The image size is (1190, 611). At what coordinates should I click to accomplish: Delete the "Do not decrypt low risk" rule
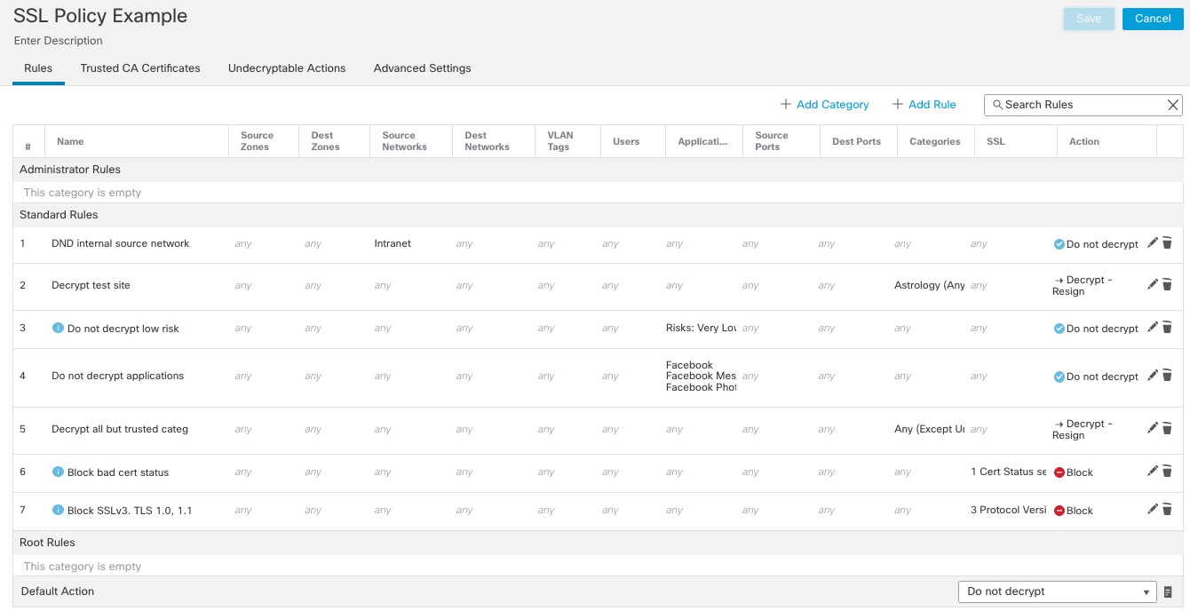pos(1167,327)
